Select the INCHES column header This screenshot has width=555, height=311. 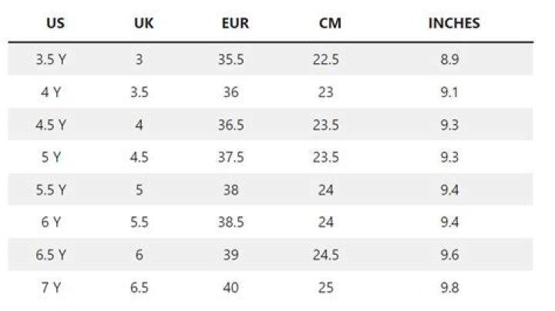(454, 23)
